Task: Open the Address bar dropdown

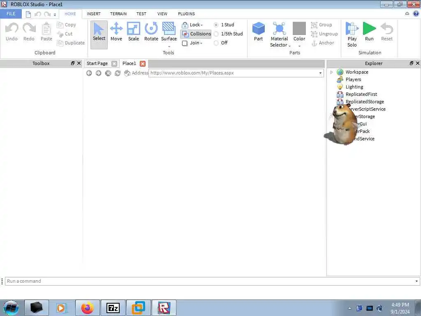Action: 320,73
